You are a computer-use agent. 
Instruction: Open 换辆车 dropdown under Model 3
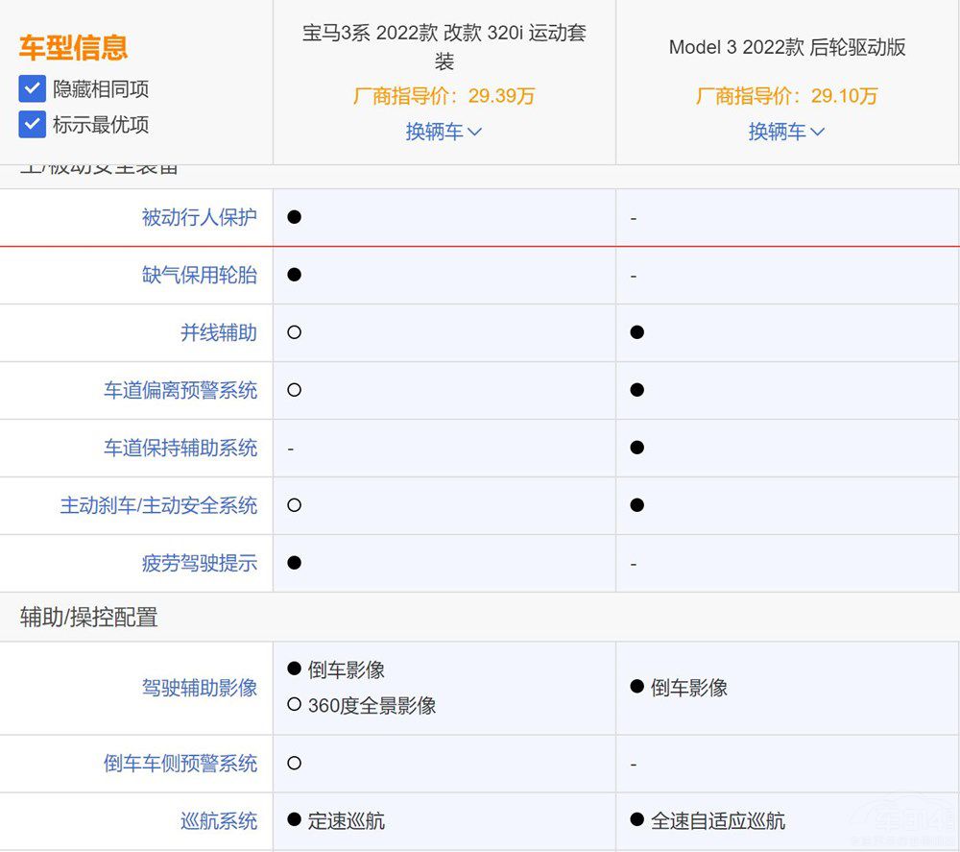[x=786, y=132]
